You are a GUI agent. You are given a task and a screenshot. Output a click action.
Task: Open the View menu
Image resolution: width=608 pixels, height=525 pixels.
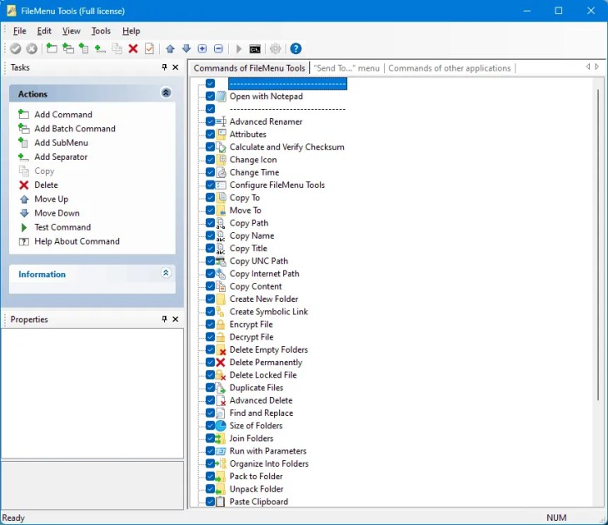point(72,31)
